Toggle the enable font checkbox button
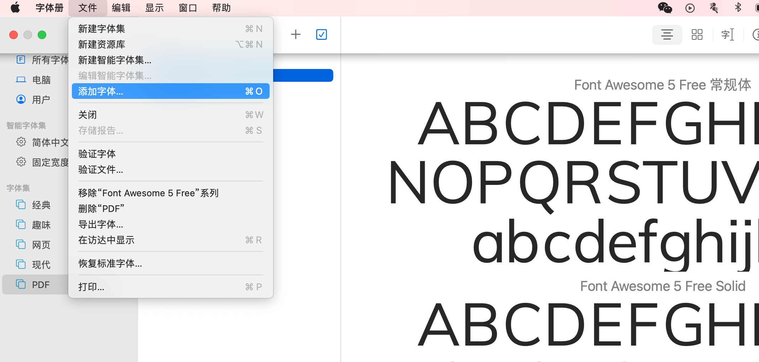 322,34
